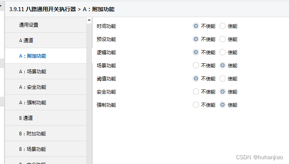
Task: Open the B：附加功能 tab
Action: pos(32,134)
